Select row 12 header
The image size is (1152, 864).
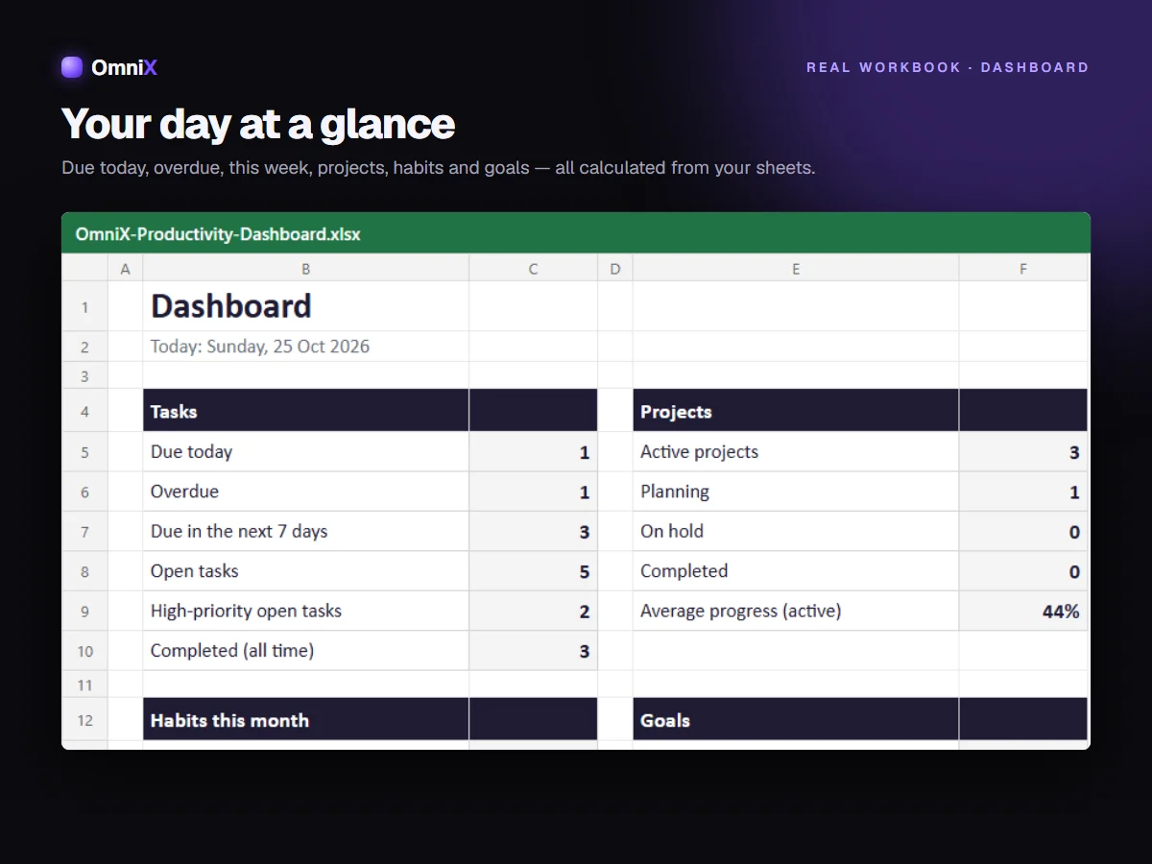point(84,720)
